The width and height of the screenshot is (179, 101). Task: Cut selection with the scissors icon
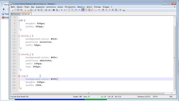tap(36, 10)
